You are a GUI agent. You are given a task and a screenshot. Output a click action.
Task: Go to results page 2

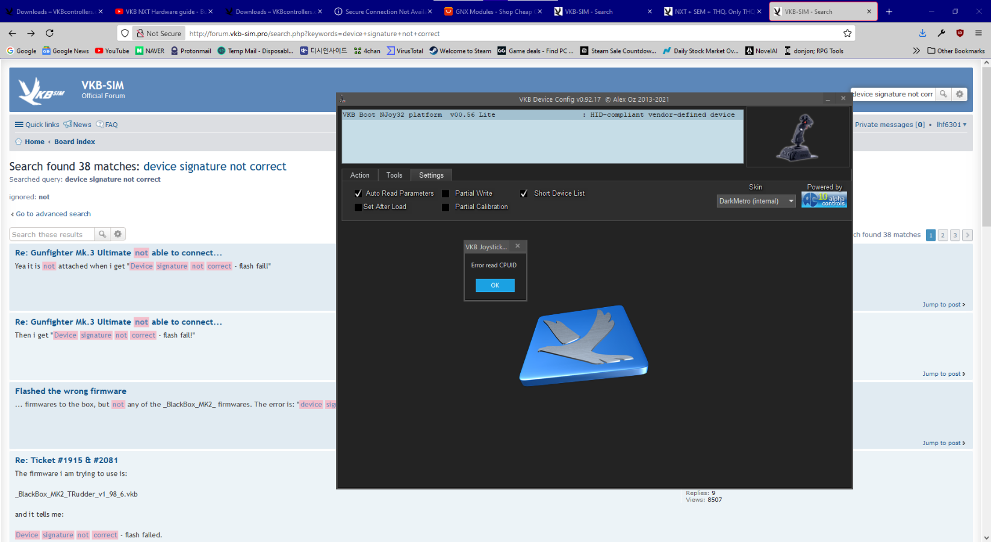[x=943, y=235]
